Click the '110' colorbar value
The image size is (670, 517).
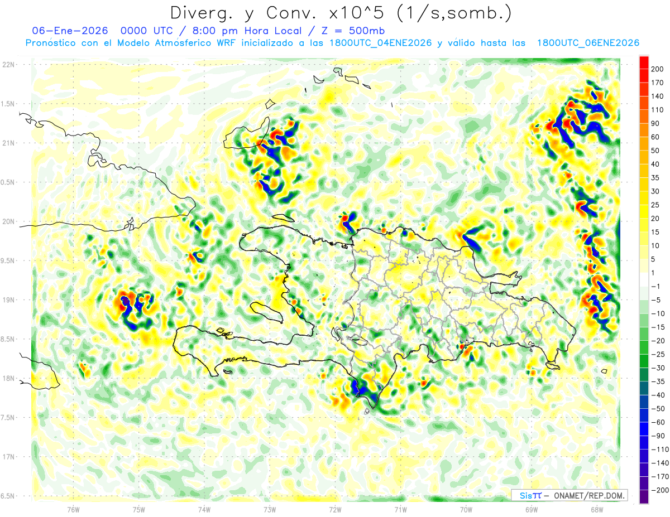[658, 110]
